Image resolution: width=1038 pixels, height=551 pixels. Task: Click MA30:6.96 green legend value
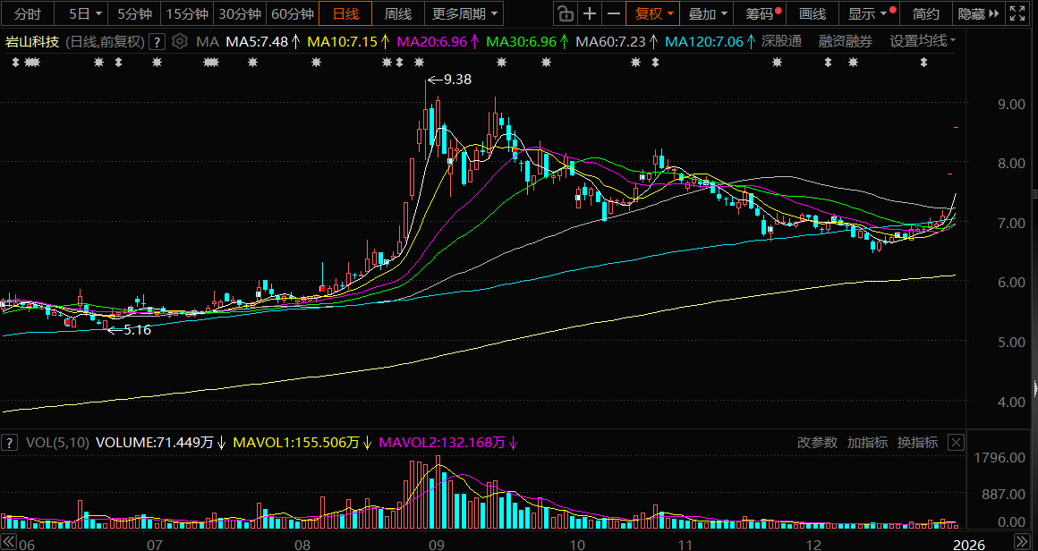(x=521, y=42)
